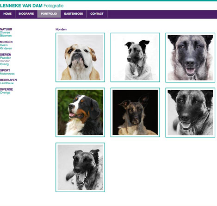Open the BIOGRAFIE menu item
217x206 pixels.
point(26,14)
